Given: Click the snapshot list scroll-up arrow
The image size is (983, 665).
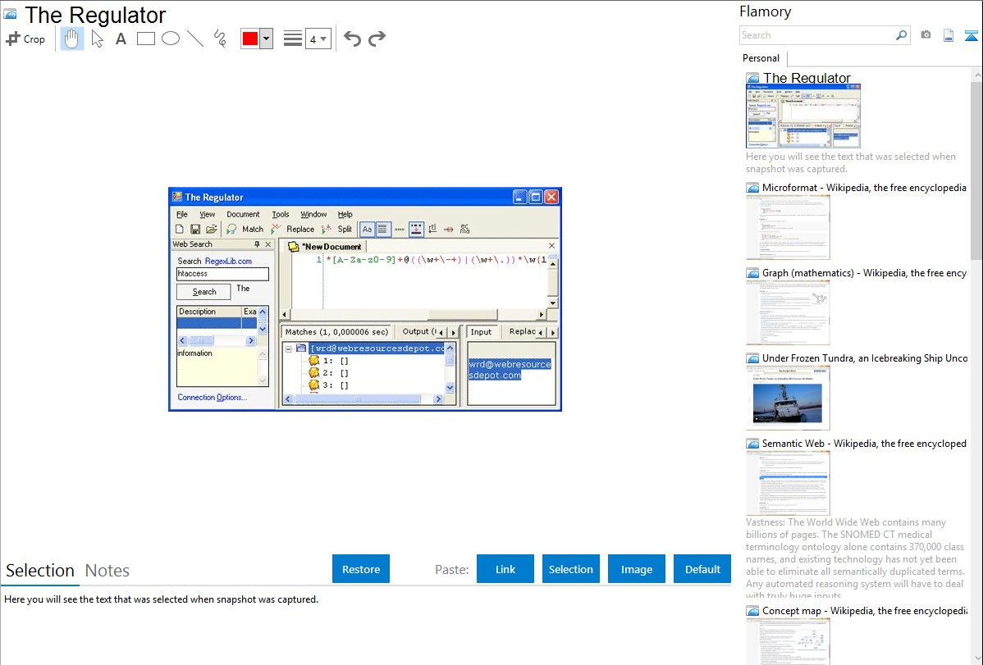Looking at the screenshot, I should (977, 75).
